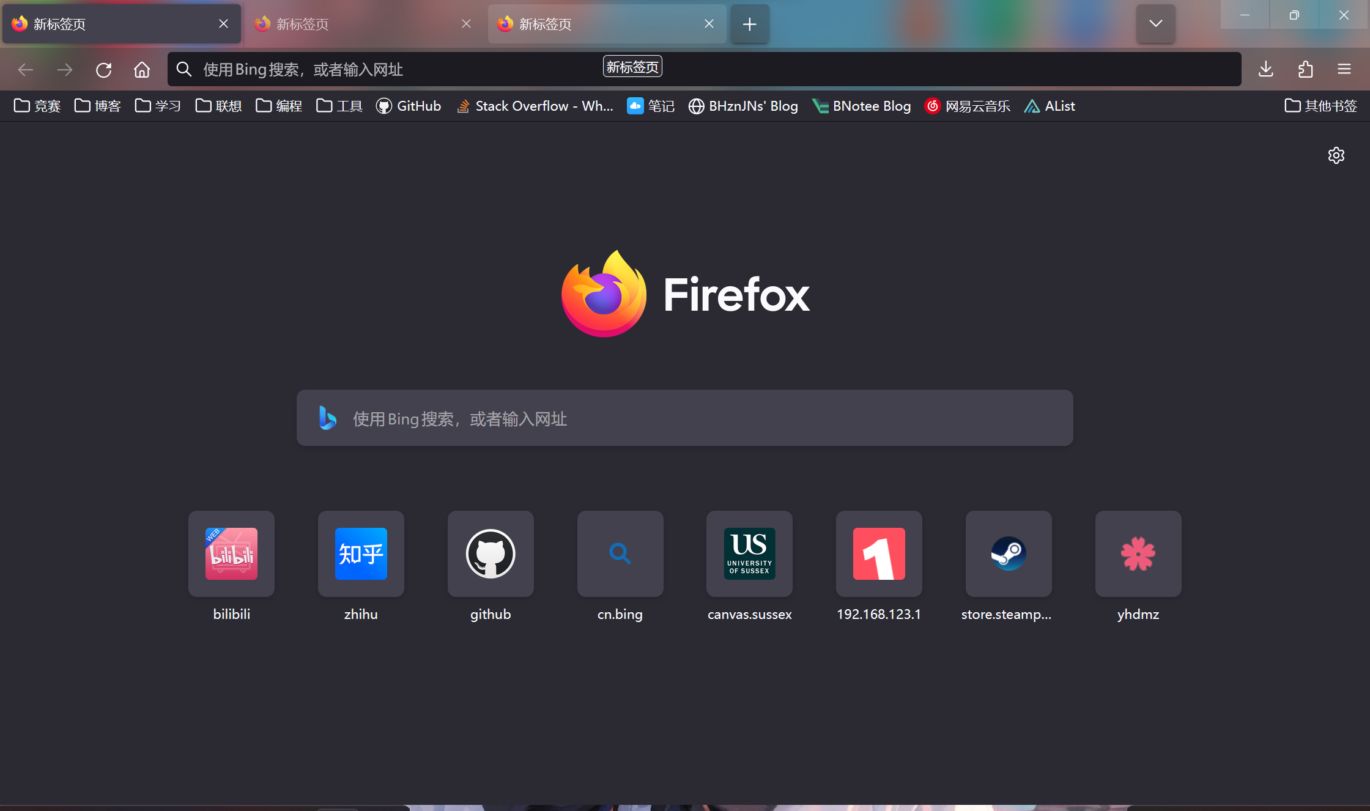This screenshot has width=1370, height=811.
Task: Click the Bing search box on page
Action: click(x=685, y=418)
